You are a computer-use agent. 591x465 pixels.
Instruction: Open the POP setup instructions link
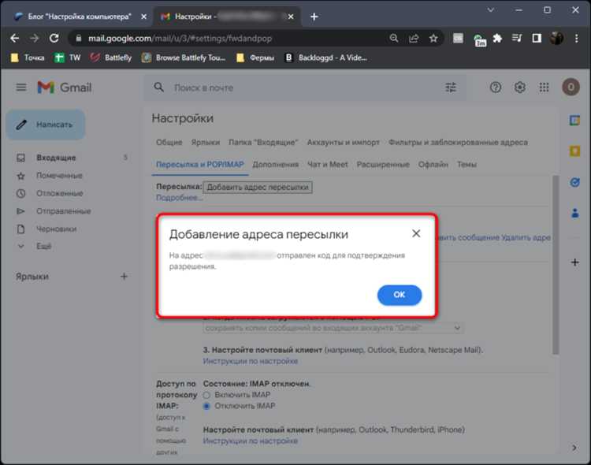pos(251,361)
